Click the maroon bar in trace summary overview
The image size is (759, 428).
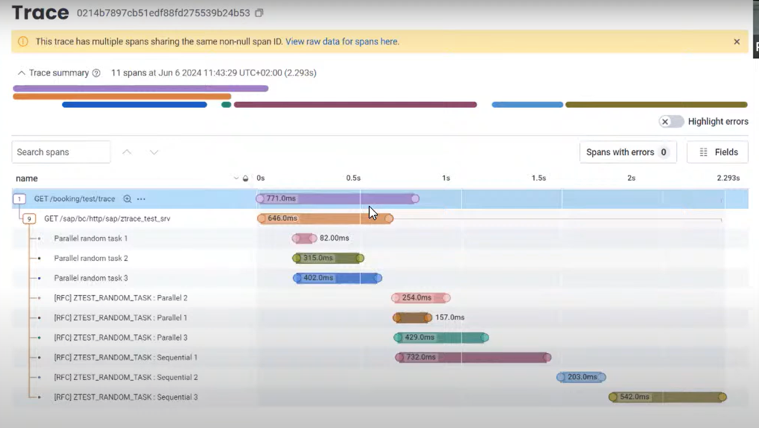355,105
